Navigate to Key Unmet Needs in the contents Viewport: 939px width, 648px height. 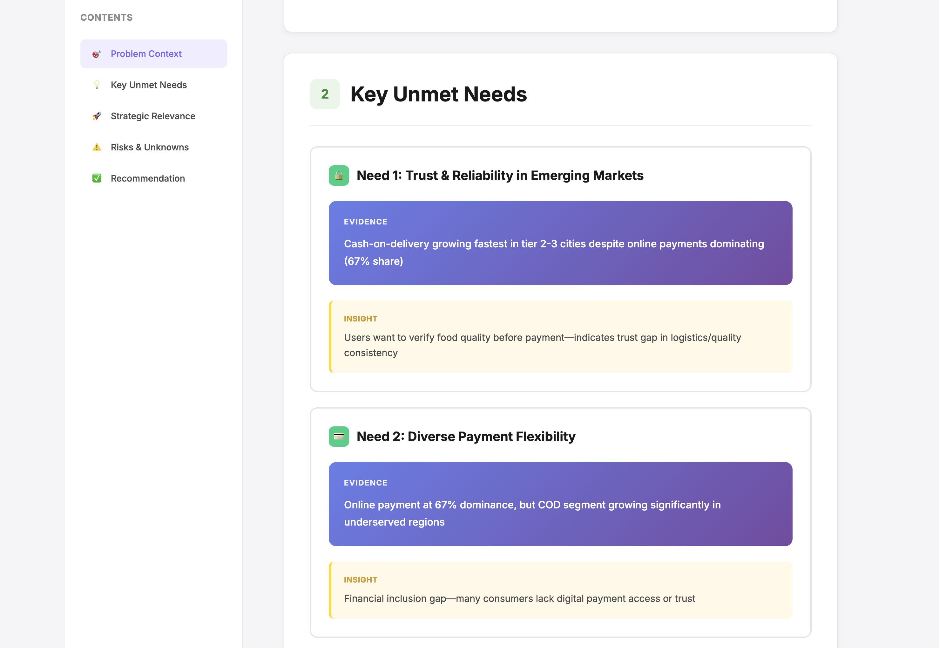coord(149,85)
